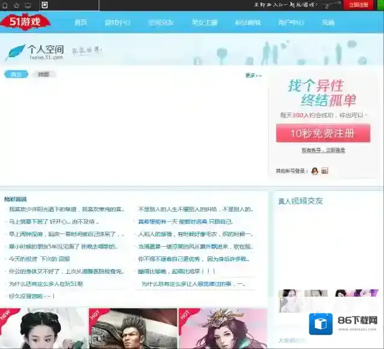Viewport: 384px width, 349px height.
Task: Click the white square tab icon
Action: click(x=45, y=5)
